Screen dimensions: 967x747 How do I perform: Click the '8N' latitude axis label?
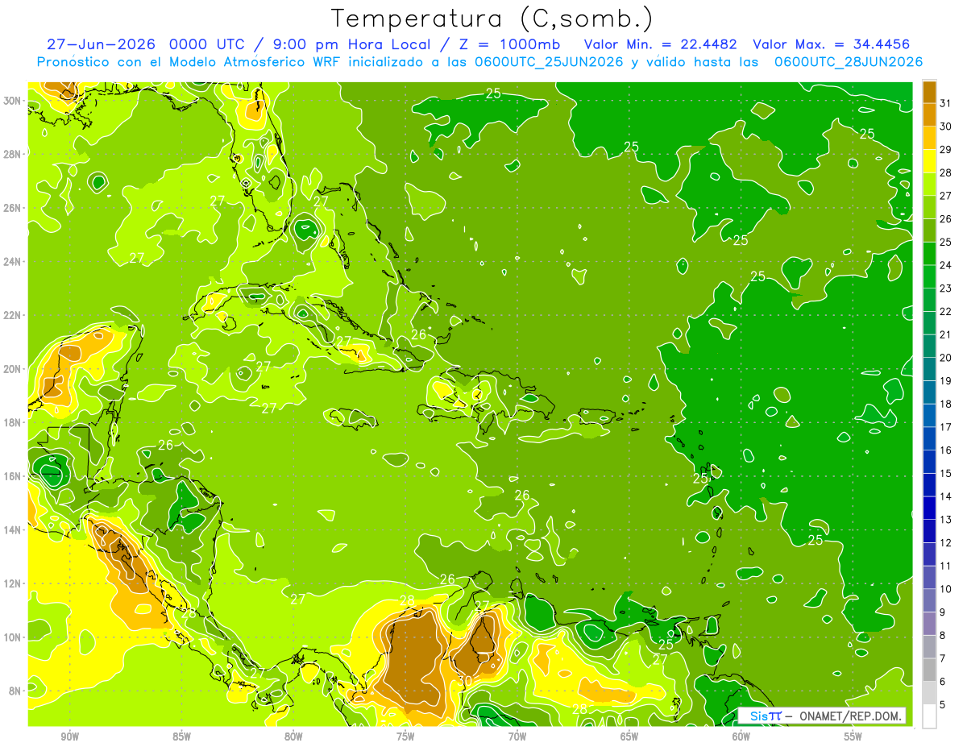click(15, 691)
